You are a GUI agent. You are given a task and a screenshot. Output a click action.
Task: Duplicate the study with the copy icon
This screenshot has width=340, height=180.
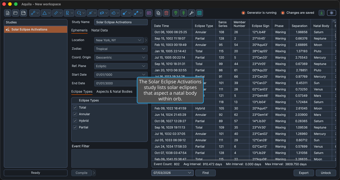(158, 13)
